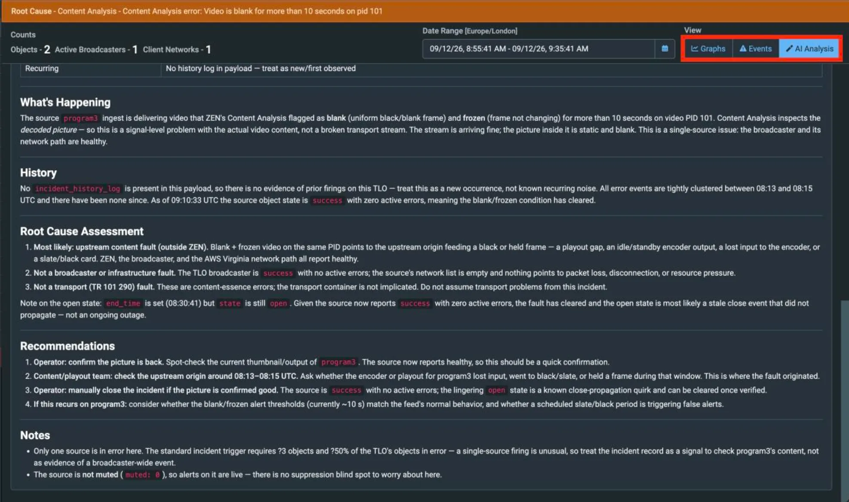The image size is (849, 502).
Task: Click the "Date Range [Europe/London]" label
Action: tap(470, 31)
